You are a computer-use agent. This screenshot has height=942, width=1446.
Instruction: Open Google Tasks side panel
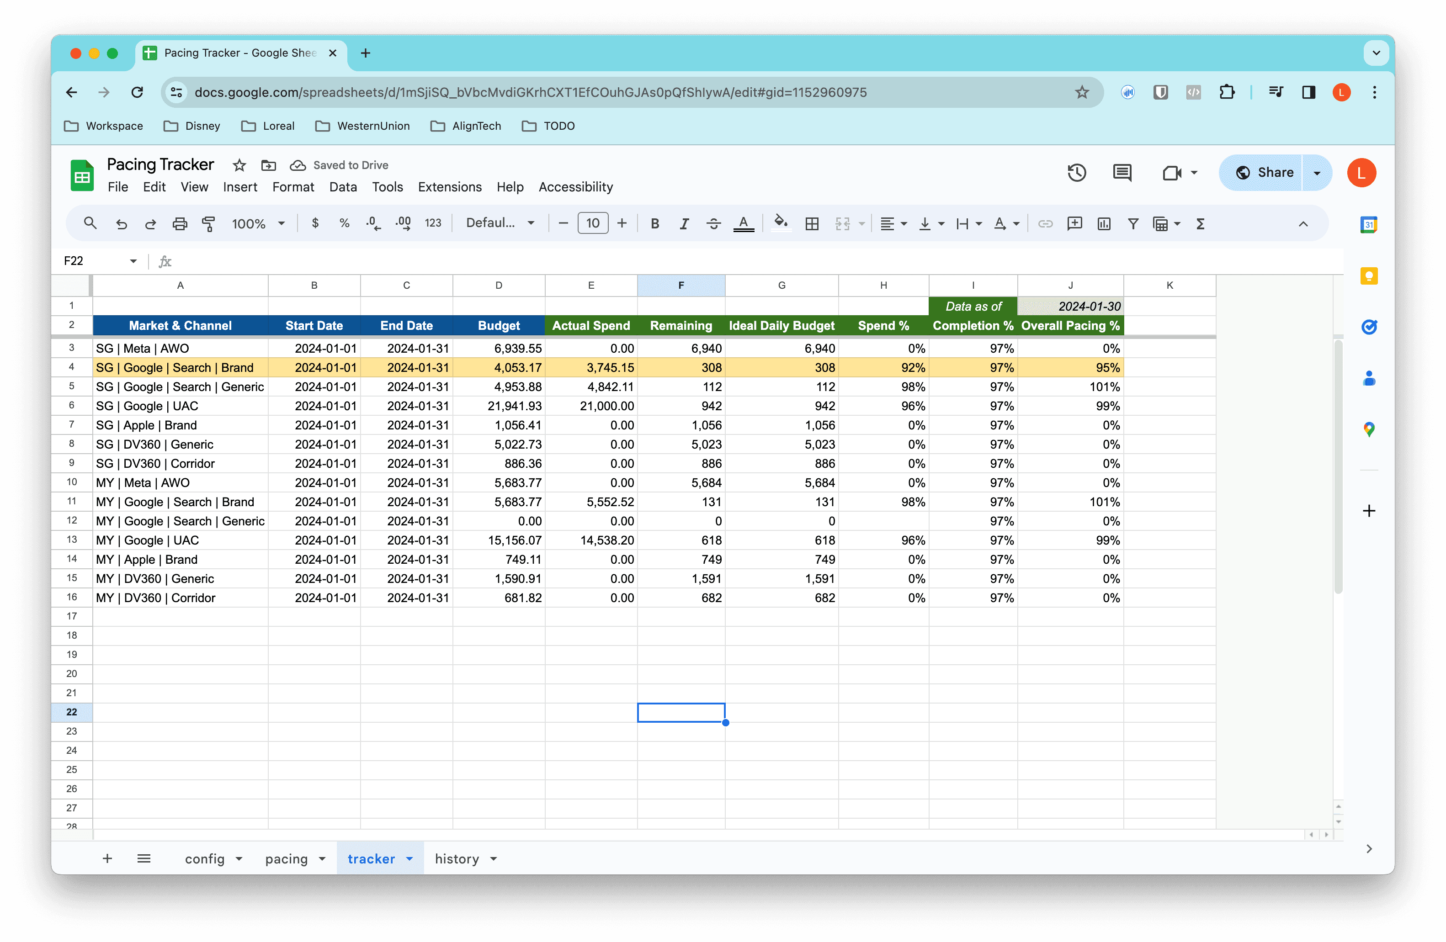pos(1368,327)
